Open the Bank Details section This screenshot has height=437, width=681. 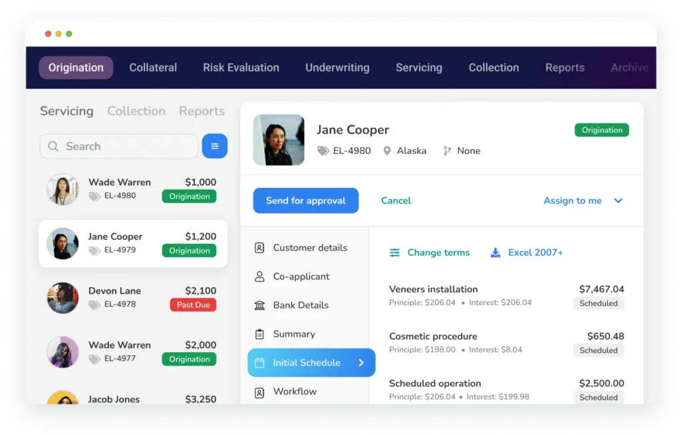pos(301,306)
